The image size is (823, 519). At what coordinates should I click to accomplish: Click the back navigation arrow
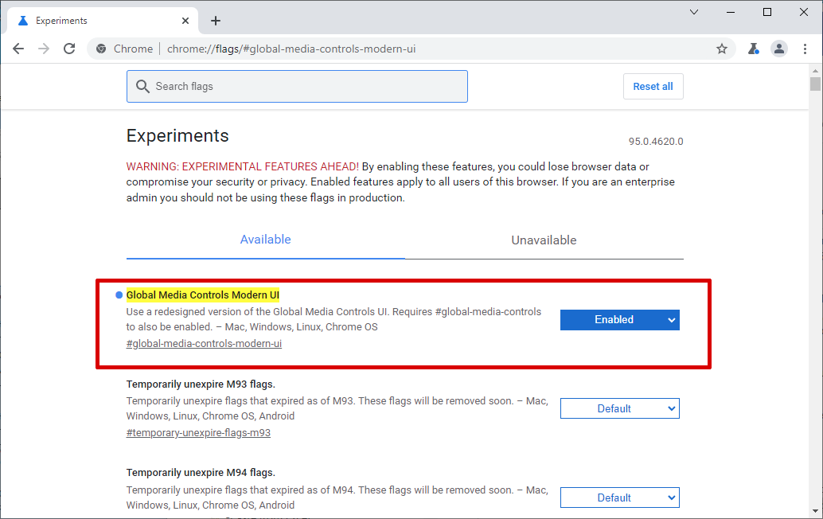pyautogui.click(x=18, y=49)
